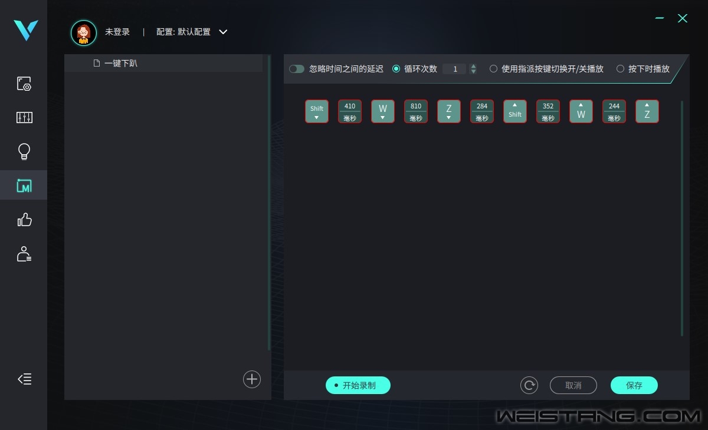Select the macro editor sidebar icon

pyautogui.click(x=24, y=186)
